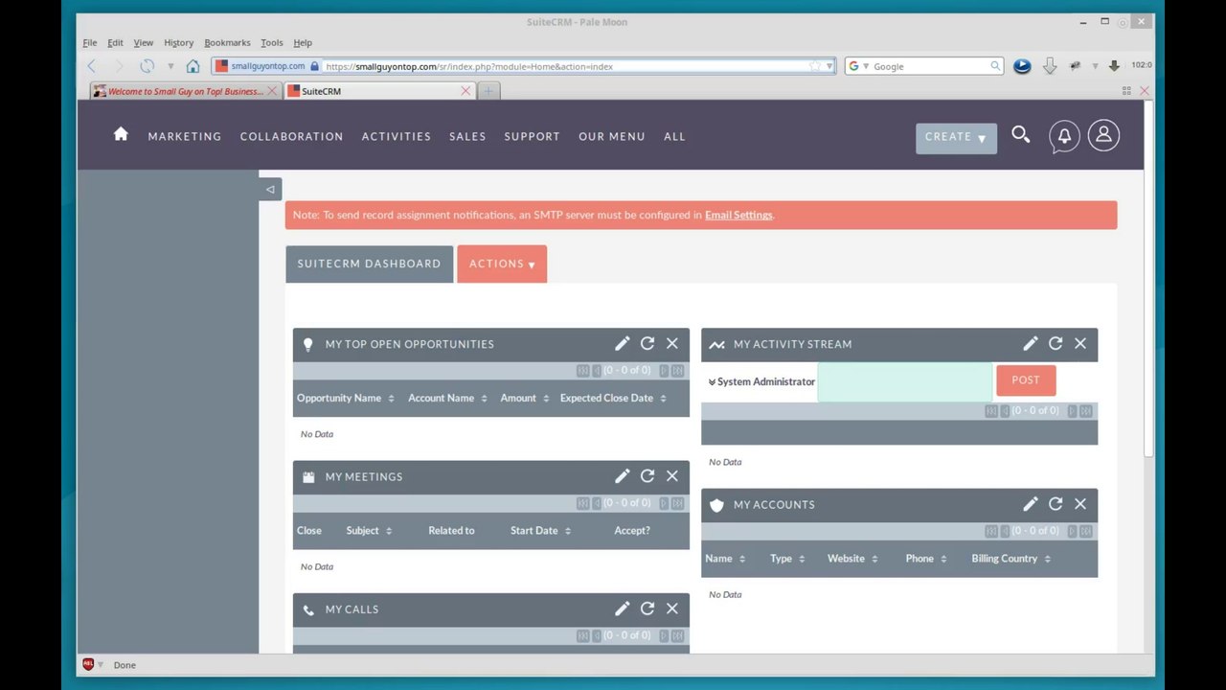Viewport: 1226px width, 690px height.
Task: Remove the My Top Open Opportunities dashlet
Action: coord(672,343)
